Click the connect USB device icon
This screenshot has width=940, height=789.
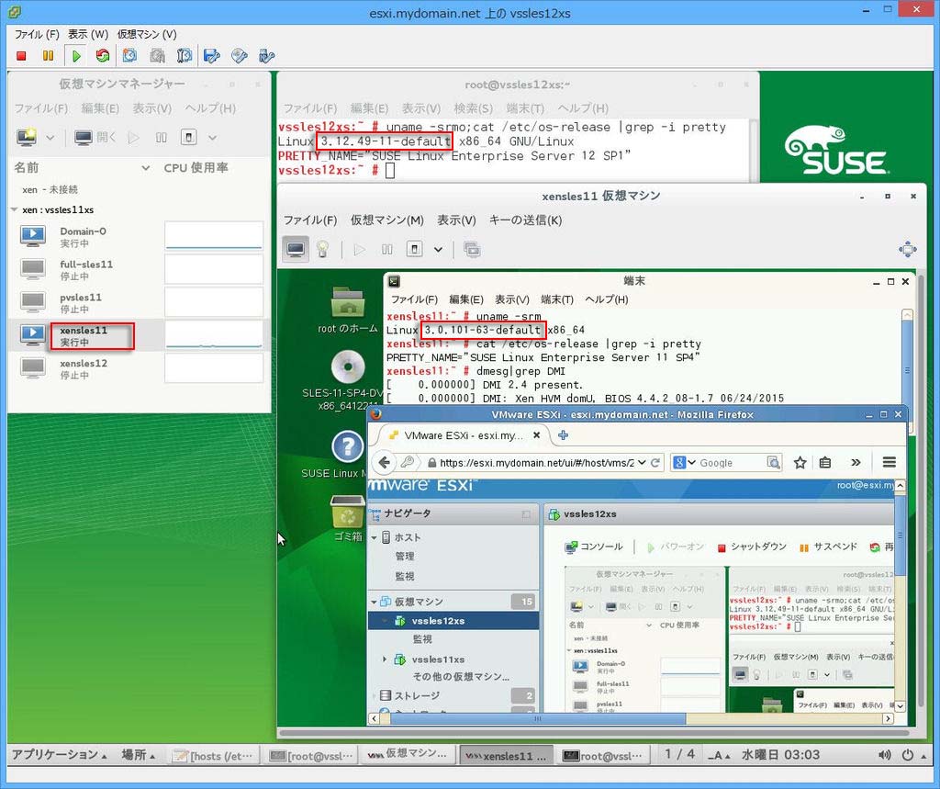pos(266,56)
